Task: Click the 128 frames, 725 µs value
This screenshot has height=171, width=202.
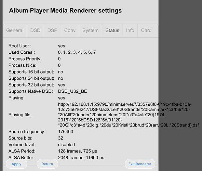Action: tap(78, 151)
